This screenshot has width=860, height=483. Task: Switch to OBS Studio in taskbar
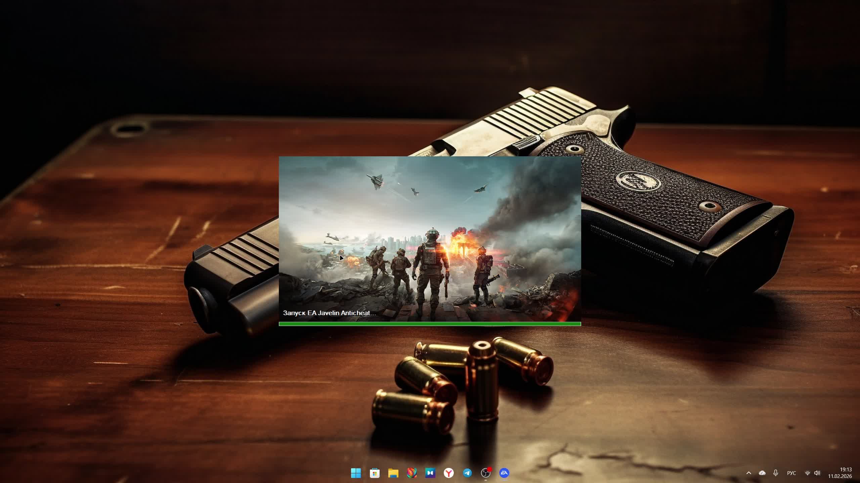pyautogui.click(x=485, y=473)
